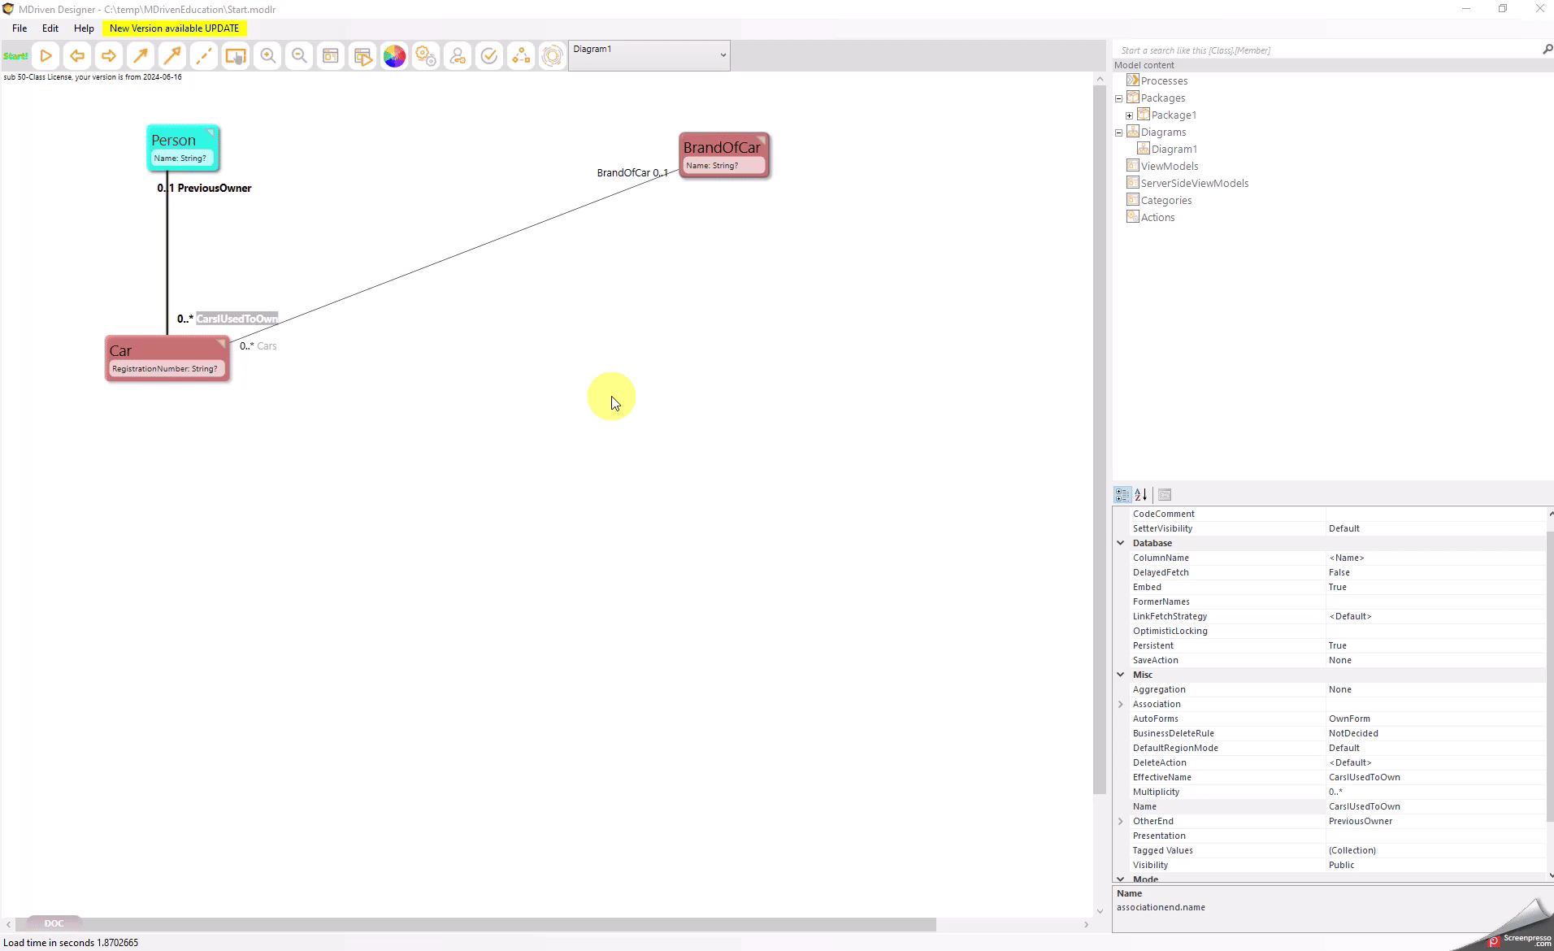1554x951 pixels.
Task: Expand the Association property row
Action: (1121, 704)
